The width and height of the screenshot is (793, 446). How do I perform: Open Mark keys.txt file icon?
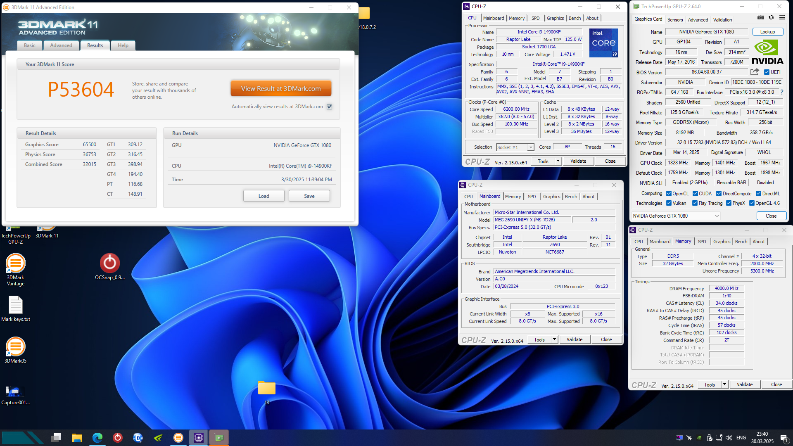[x=16, y=309]
